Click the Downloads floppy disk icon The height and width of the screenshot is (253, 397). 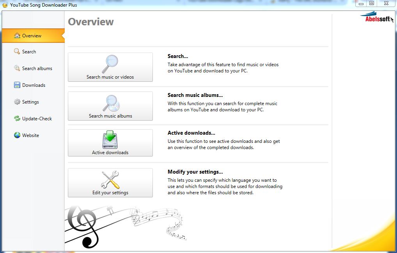tap(17, 85)
